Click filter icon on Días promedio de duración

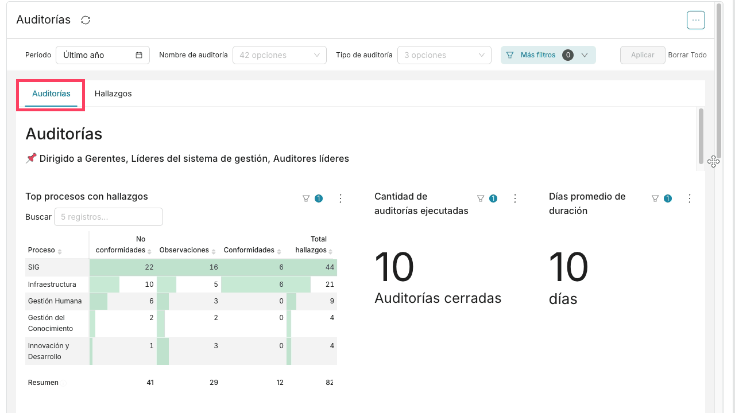pos(655,198)
